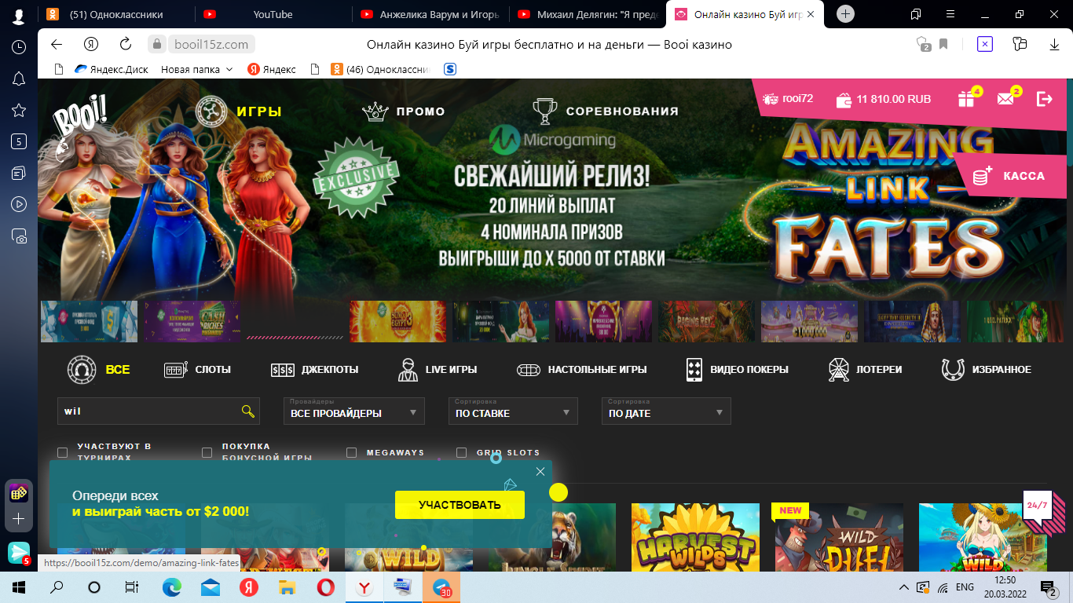This screenshot has width=1073, height=603.
Task: Enable the Megaways filter checkbox
Action: coord(352,452)
